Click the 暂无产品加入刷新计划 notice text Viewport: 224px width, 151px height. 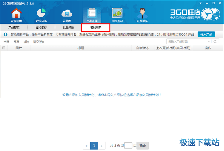(x=112, y=95)
